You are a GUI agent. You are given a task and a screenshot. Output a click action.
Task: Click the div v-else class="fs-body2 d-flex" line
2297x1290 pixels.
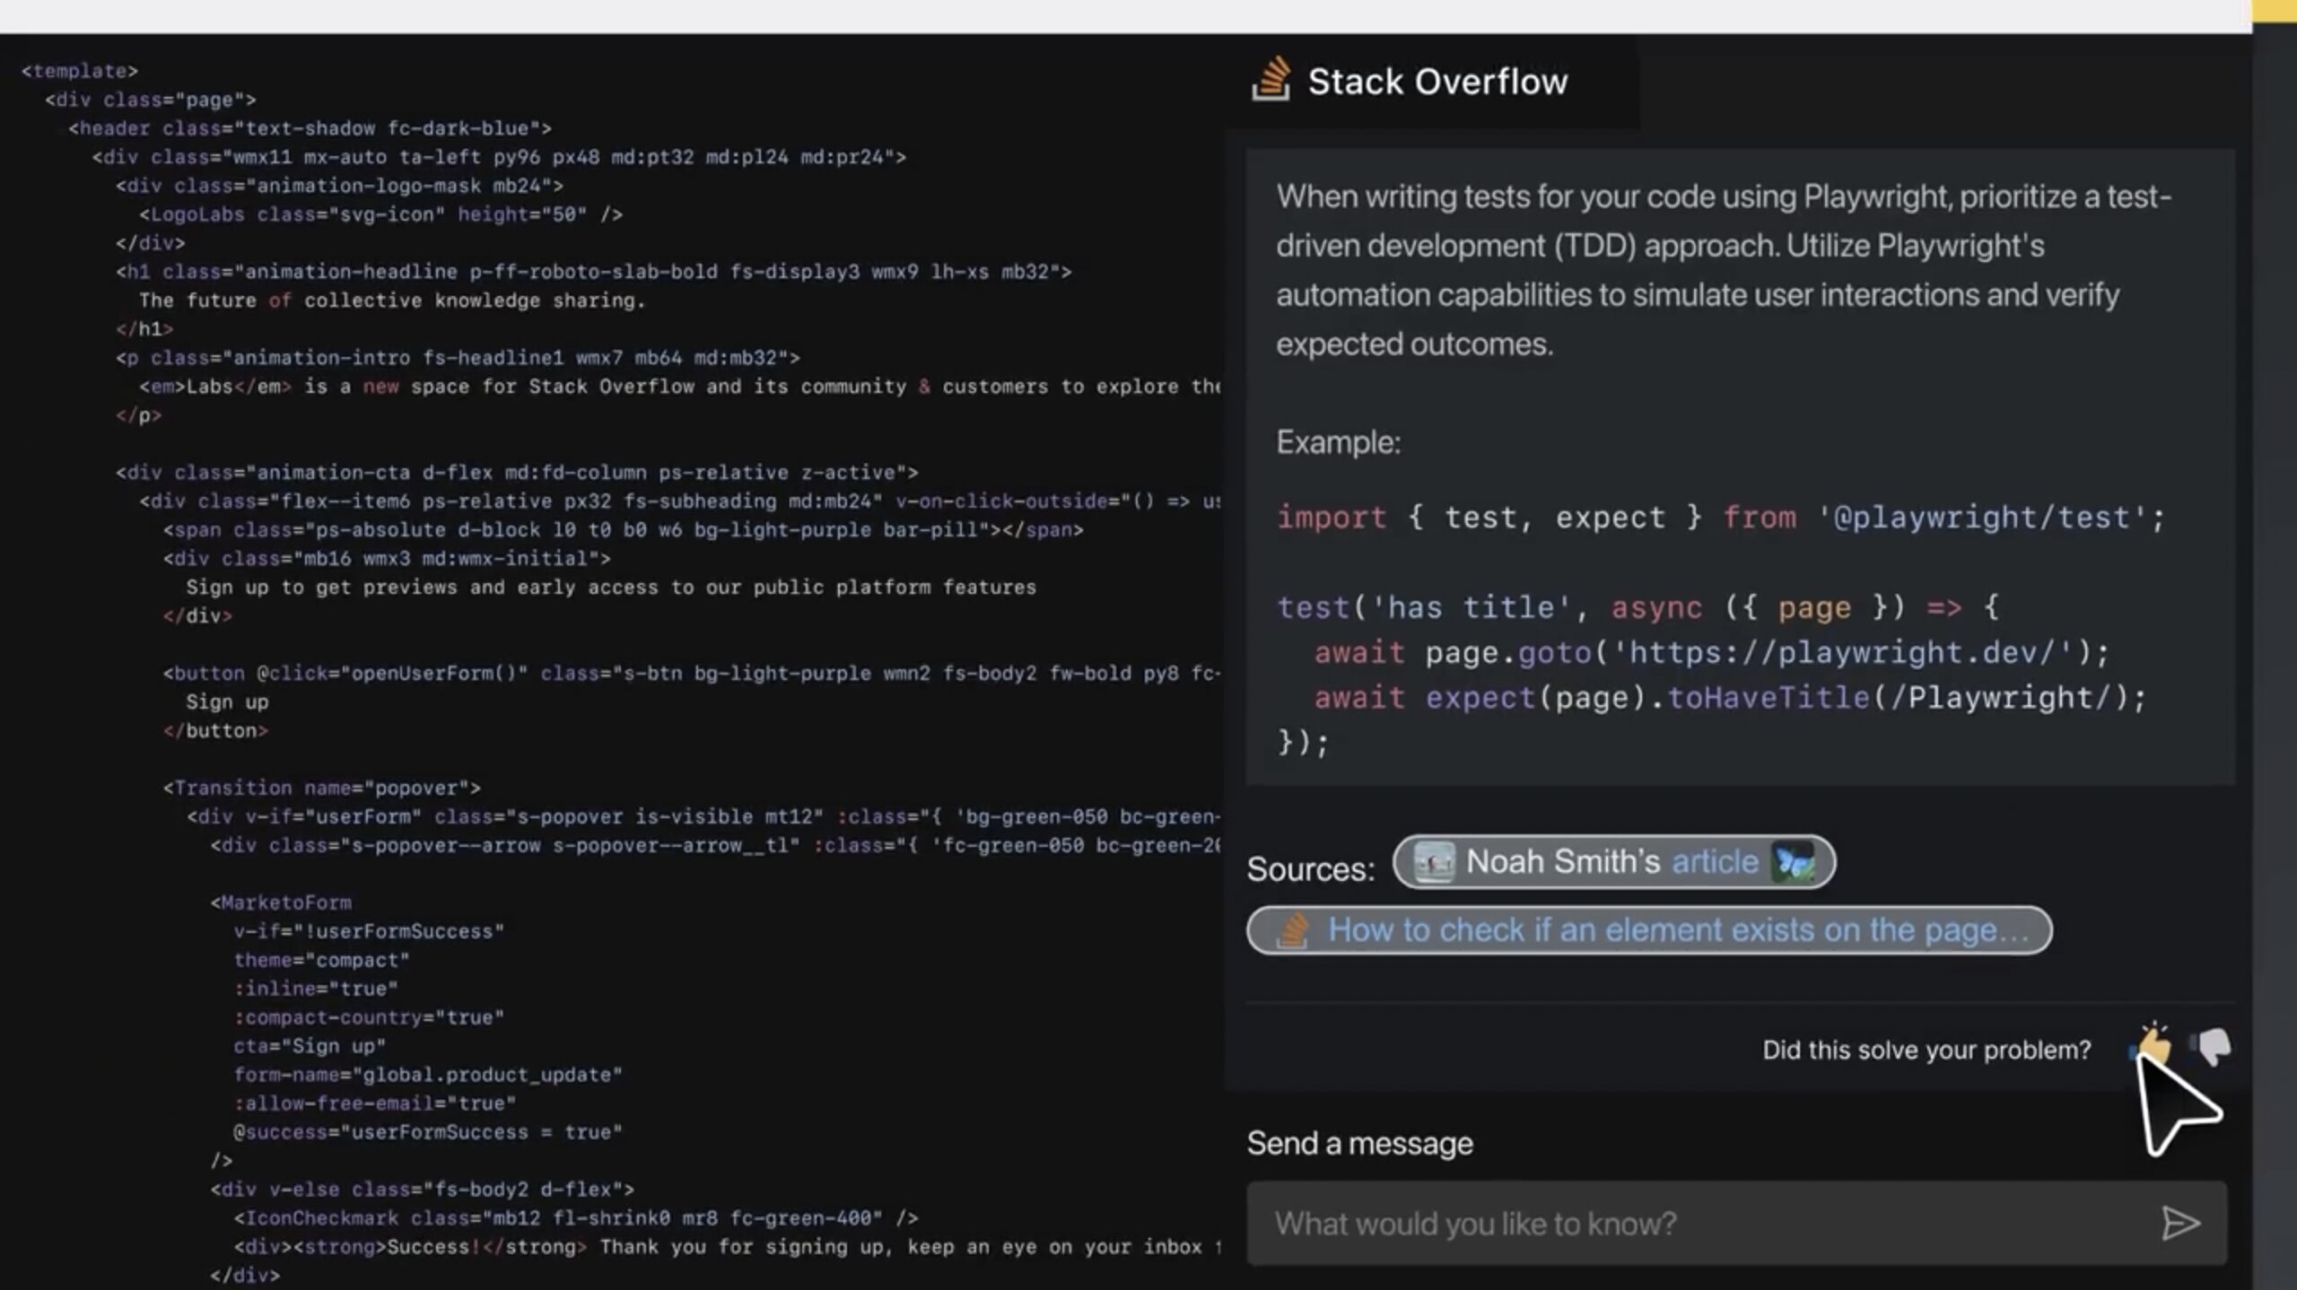click(x=422, y=1190)
